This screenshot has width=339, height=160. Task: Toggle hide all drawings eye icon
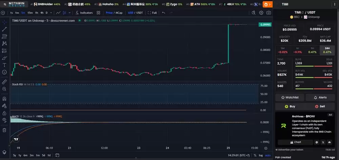[x=4, y=120]
